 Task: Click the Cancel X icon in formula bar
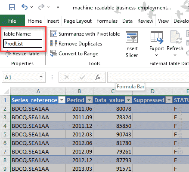[x=67, y=77]
